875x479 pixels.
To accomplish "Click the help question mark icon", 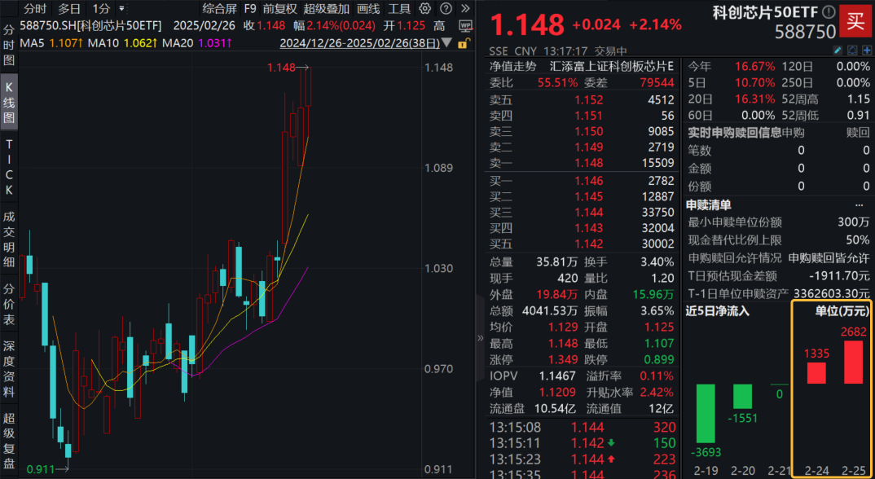I will (445, 9).
